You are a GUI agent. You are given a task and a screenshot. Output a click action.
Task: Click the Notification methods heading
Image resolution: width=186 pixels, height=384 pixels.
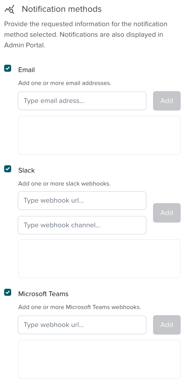pos(61,9)
